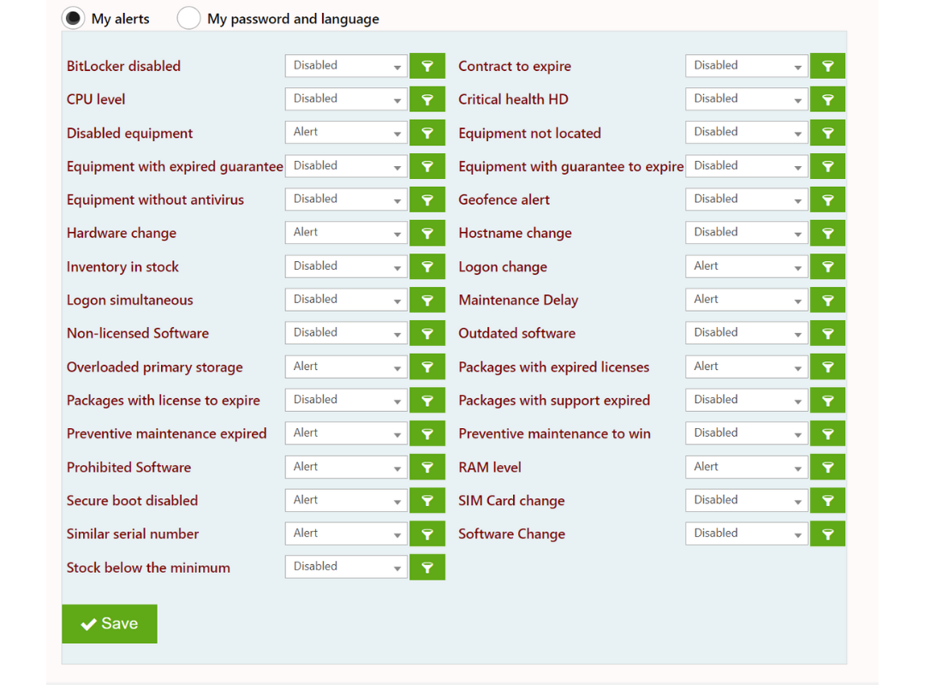Open dropdown for Critical health HD

[746, 99]
